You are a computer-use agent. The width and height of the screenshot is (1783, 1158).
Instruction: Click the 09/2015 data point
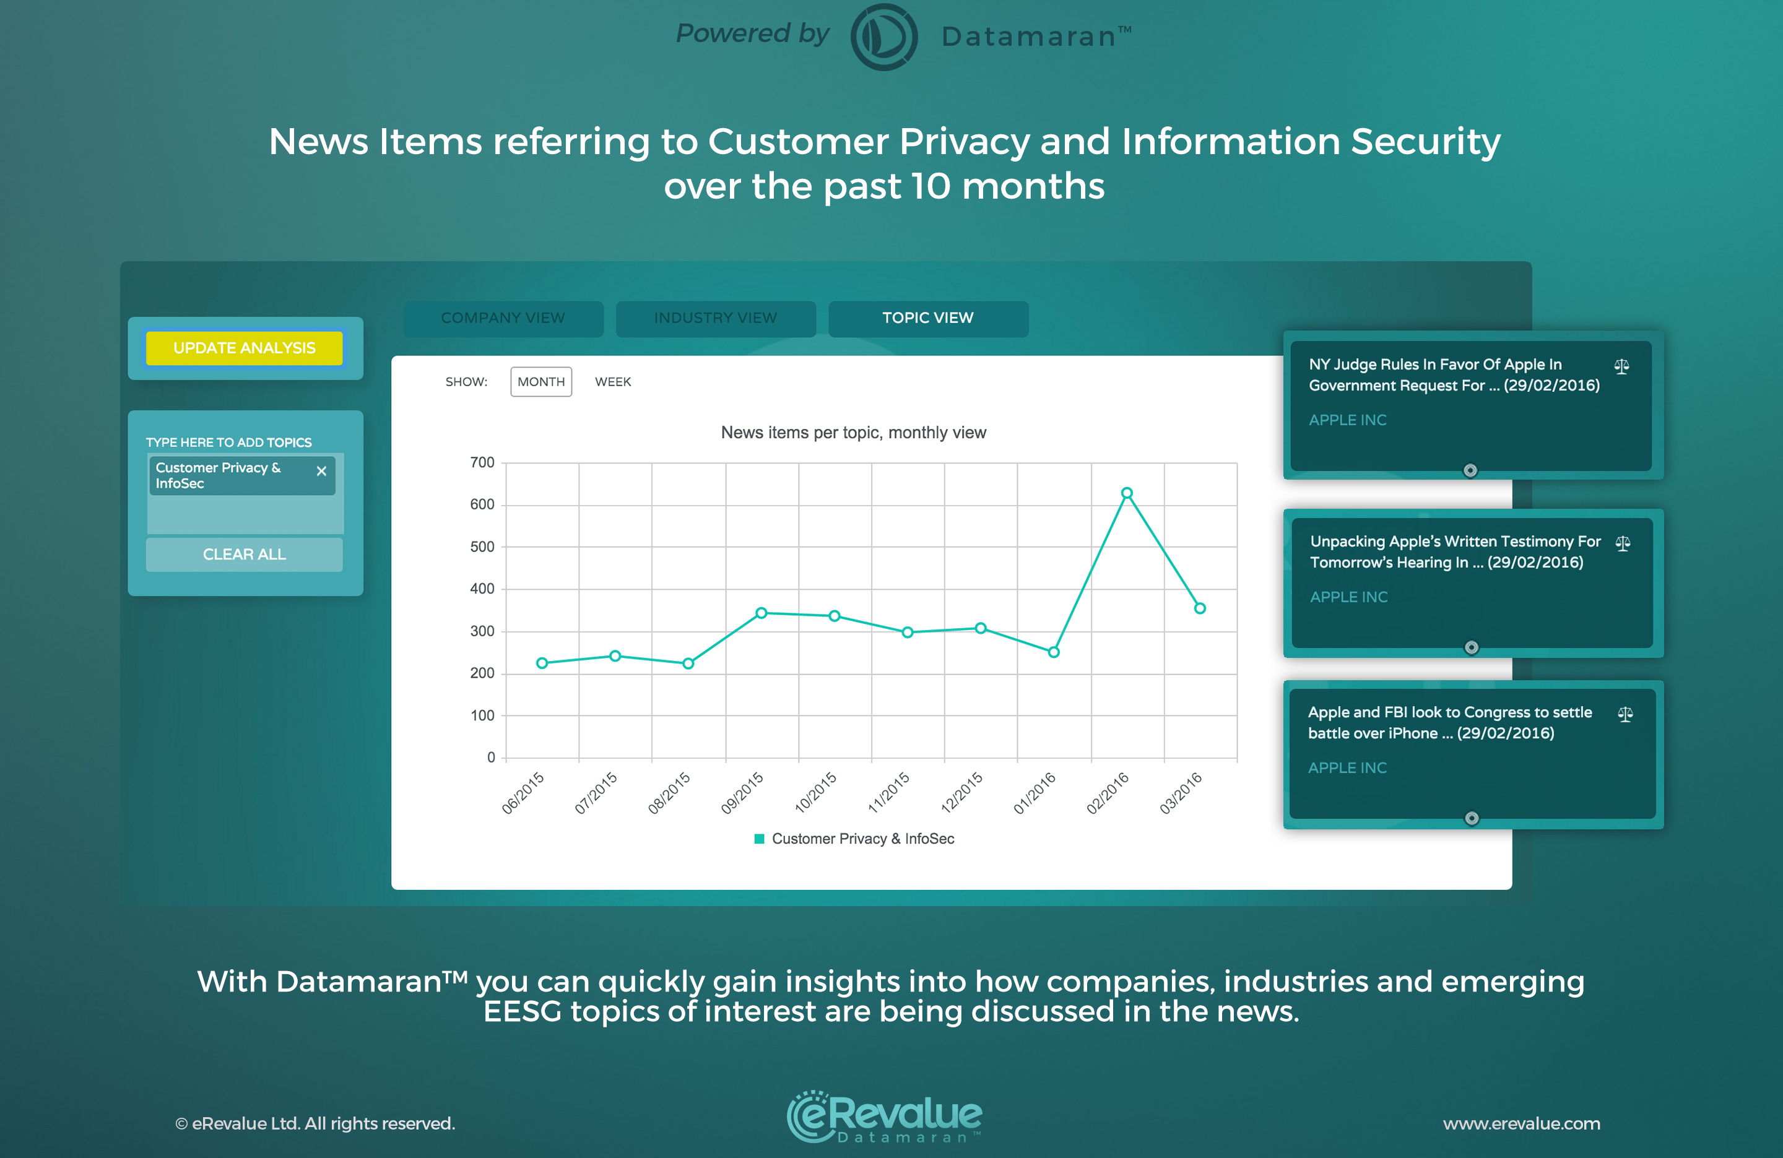[x=761, y=613]
